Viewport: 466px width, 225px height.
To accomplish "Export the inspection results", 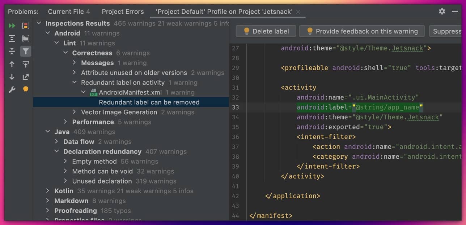I will click(26, 77).
